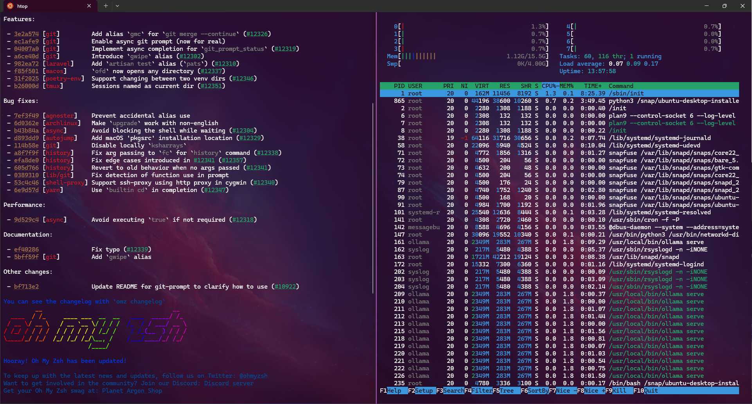The image size is (752, 404).
Task: Sort by MEM% column header
Action: (x=566, y=86)
